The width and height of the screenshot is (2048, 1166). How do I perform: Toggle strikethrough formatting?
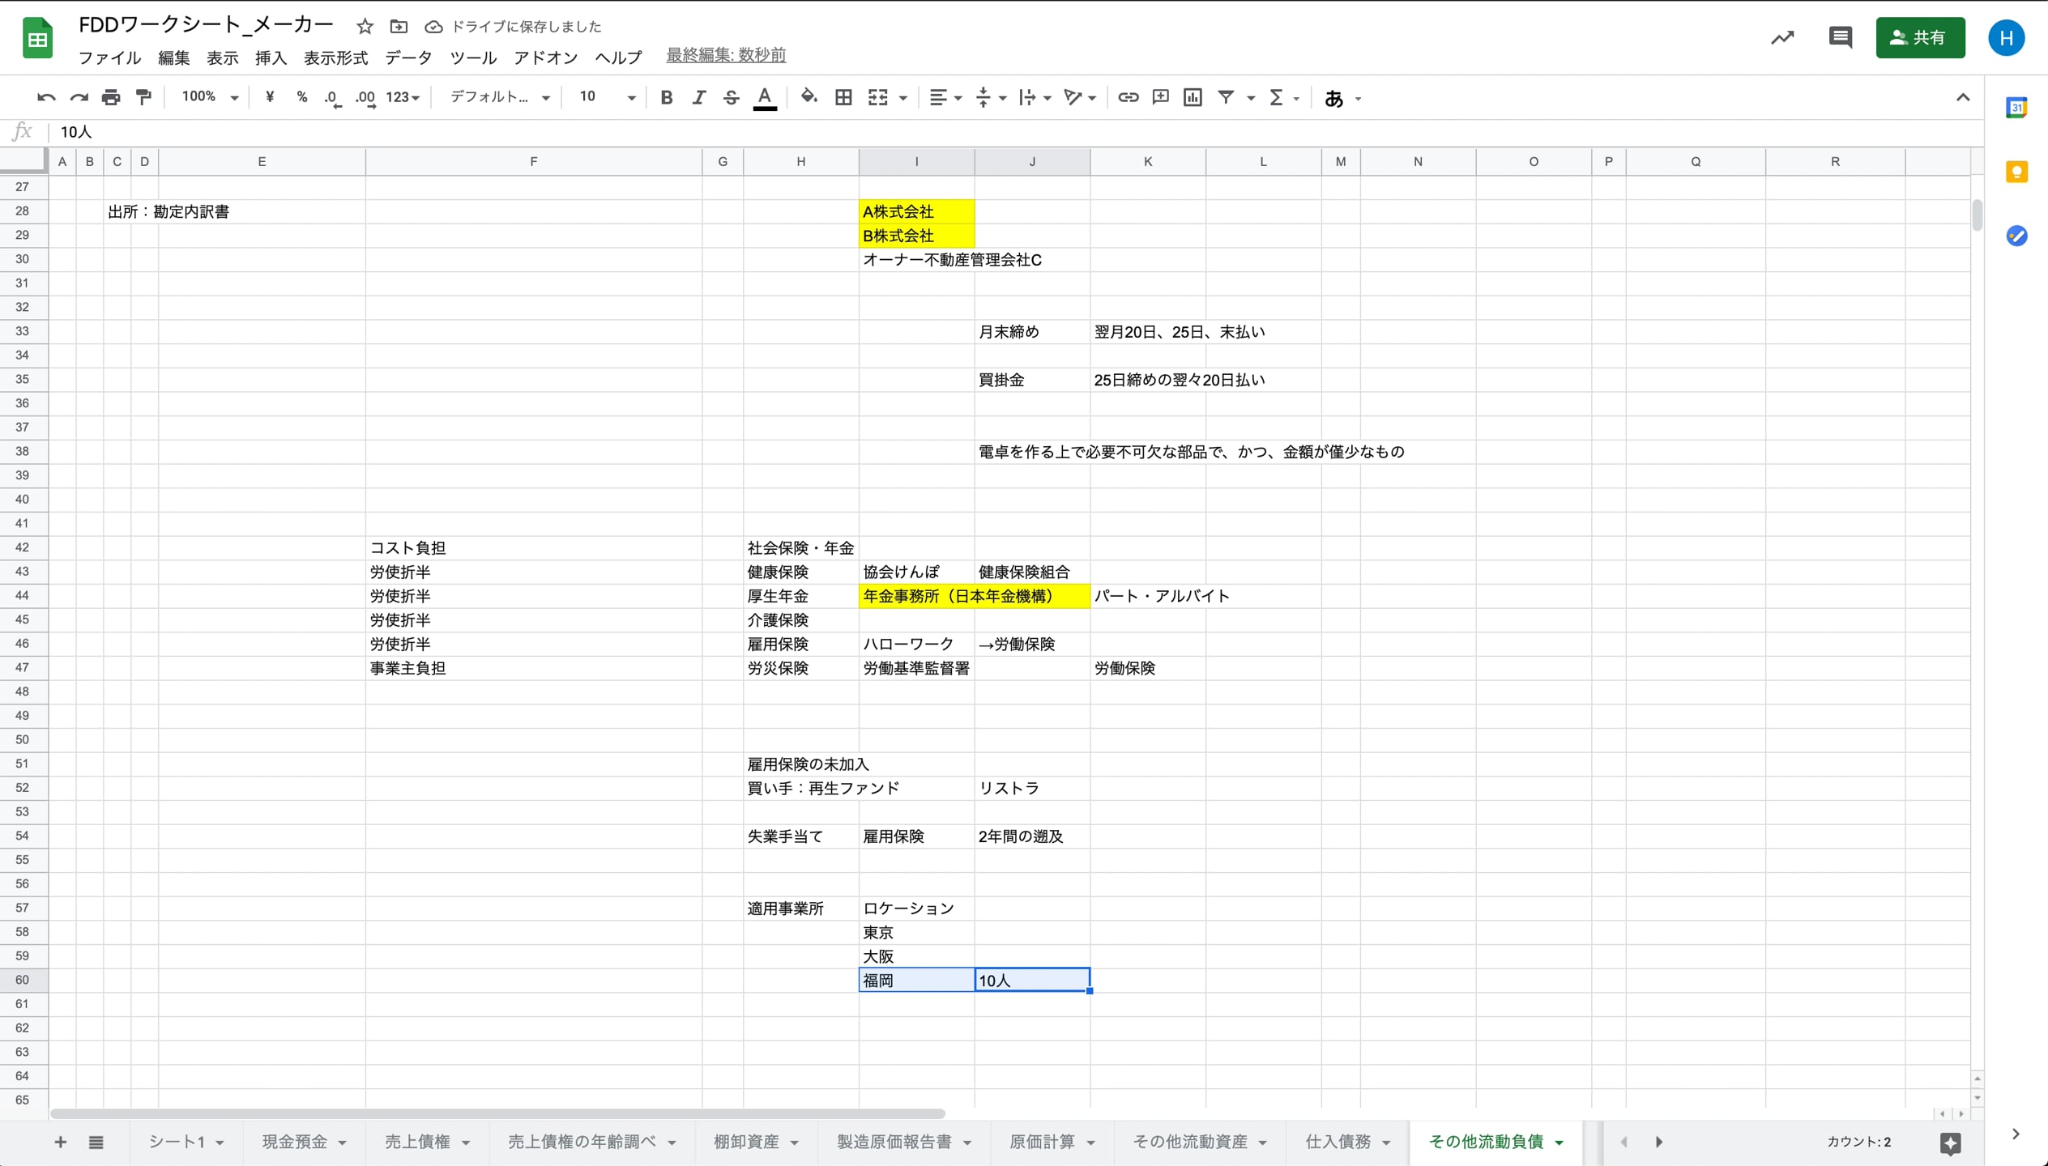pyautogui.click(x=731, y=96)
